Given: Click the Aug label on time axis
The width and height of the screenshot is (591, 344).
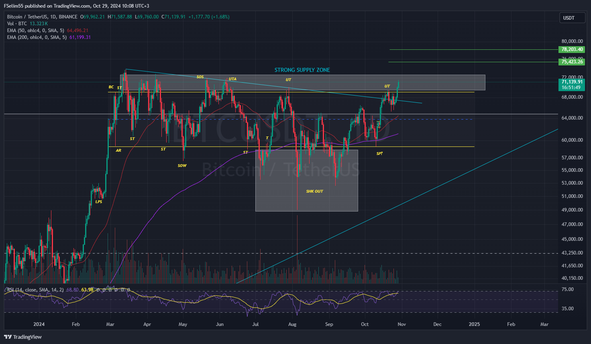Looking at the screenshot, I should [x=292, y=324].
